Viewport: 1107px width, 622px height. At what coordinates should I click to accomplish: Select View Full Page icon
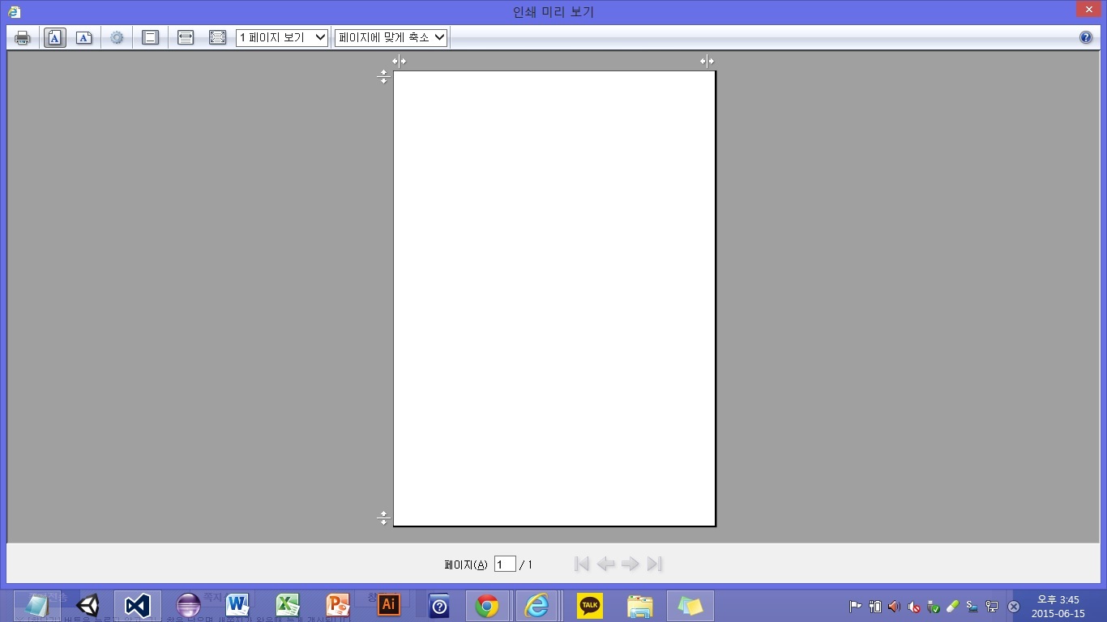[x=217, y=38]
